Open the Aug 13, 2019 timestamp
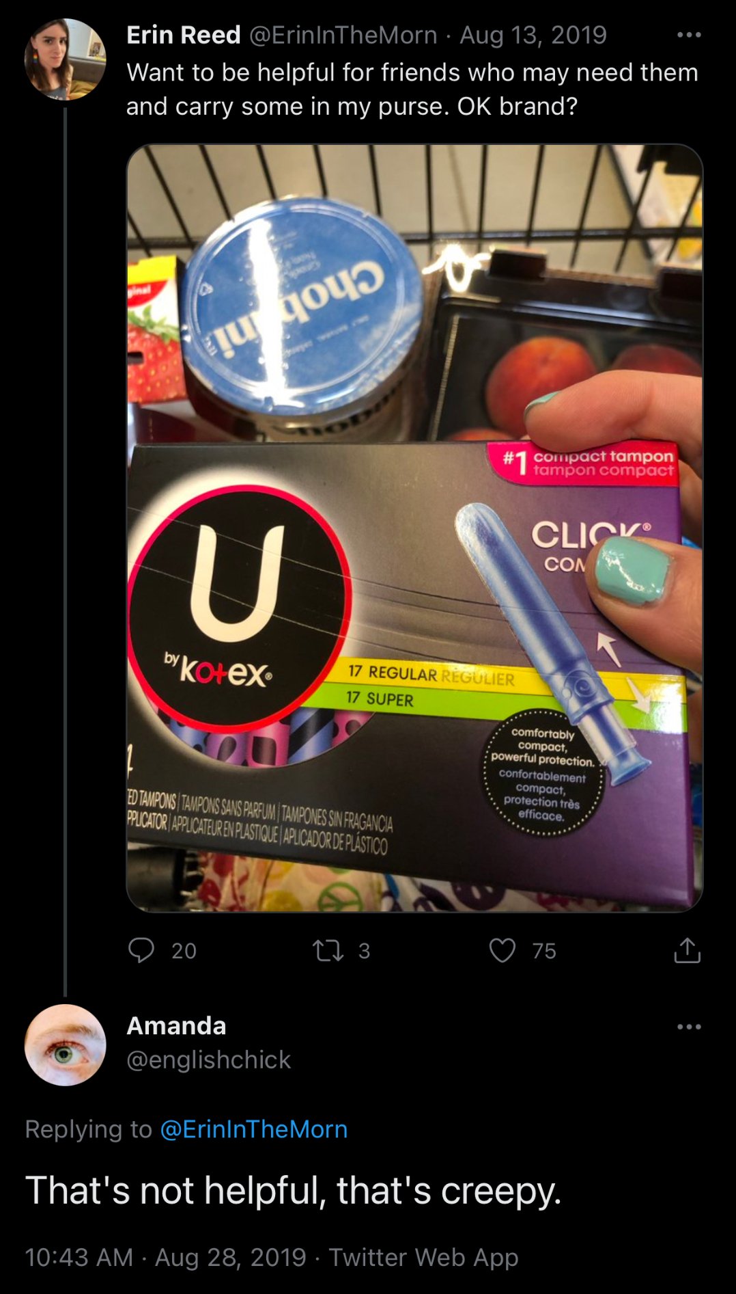Screen dimensions: 736x1294 (533, 35)
